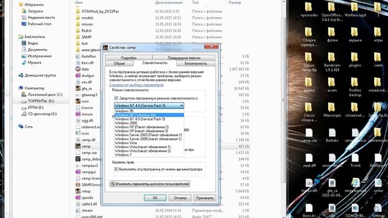Switch to the Предыдущие версии tab
The height and width of the screenshot is (218, 388).
point(184,58)
